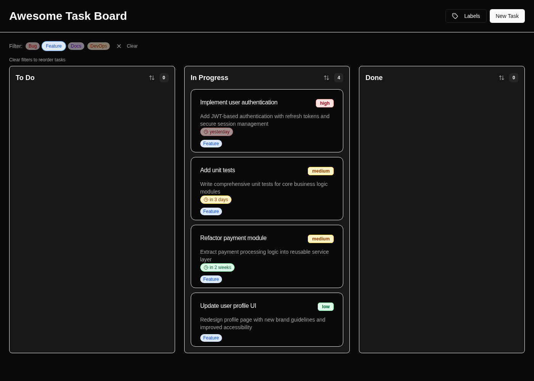Open the Labels manager

point(466,16)
